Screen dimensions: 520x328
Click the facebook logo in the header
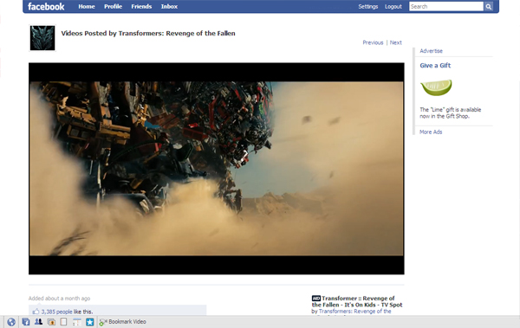[46, 6]
